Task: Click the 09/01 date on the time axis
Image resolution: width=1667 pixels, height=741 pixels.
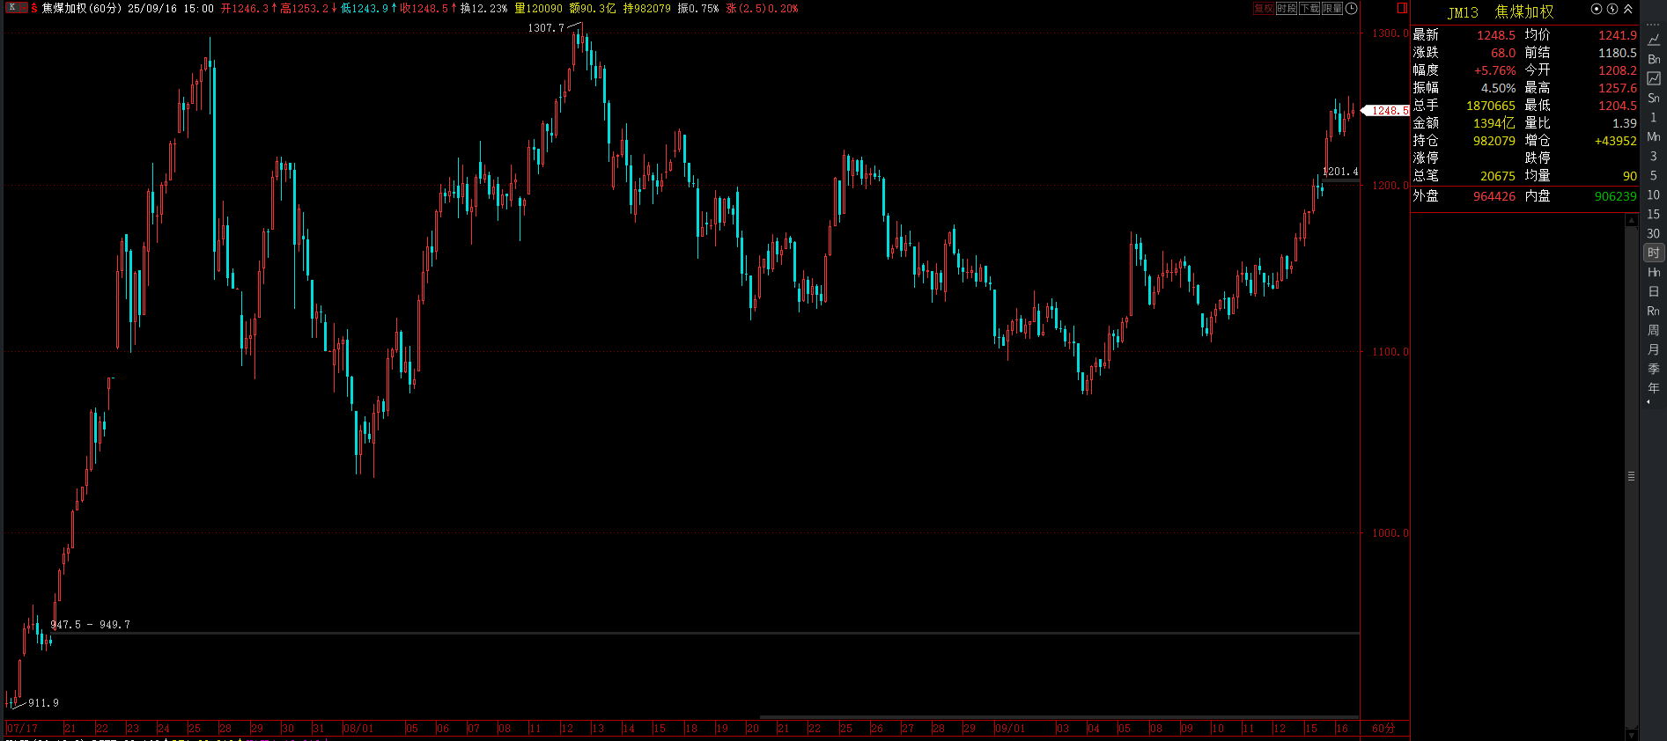Action: pyautogui.click(x=1010, y=729)
